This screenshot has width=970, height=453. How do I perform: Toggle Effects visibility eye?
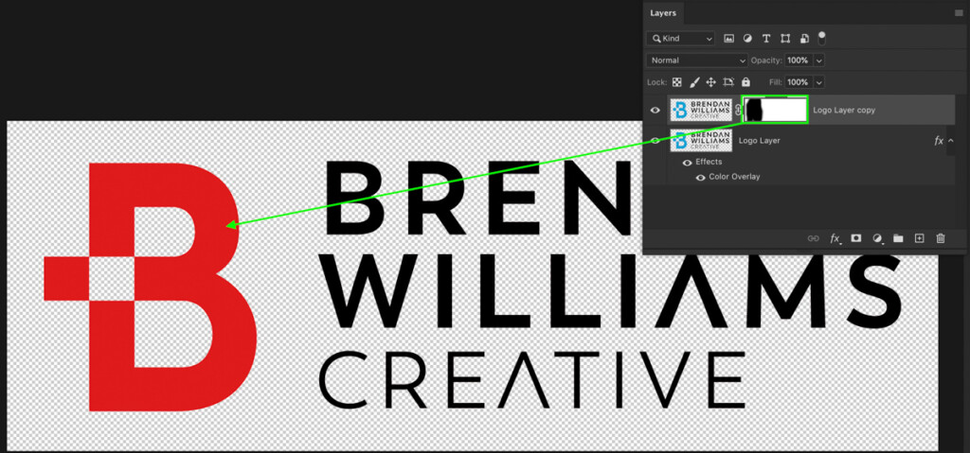click(x=687, y=162)
